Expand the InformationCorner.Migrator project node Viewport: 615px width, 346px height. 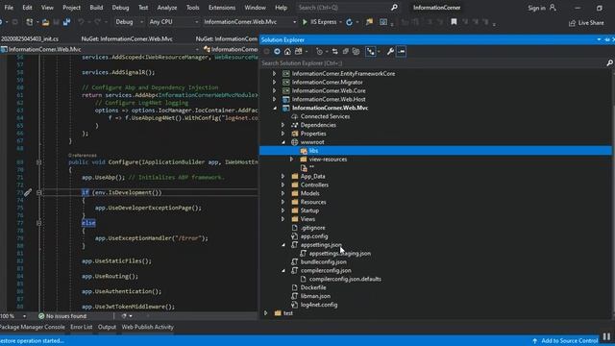tap(274, 83)
